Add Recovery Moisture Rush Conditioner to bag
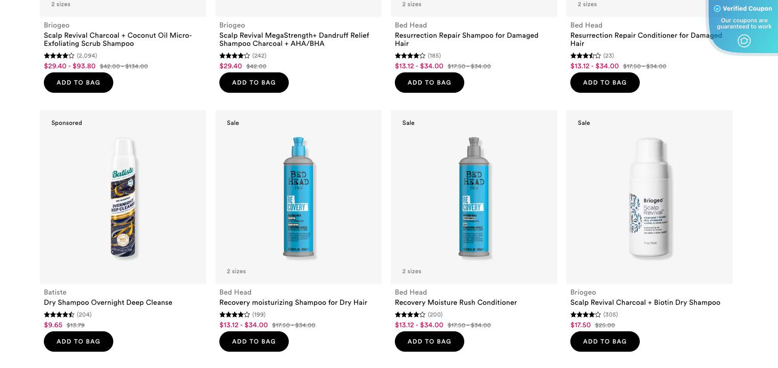The height and width of the screenshot is (368, 778). pos(430,341)
